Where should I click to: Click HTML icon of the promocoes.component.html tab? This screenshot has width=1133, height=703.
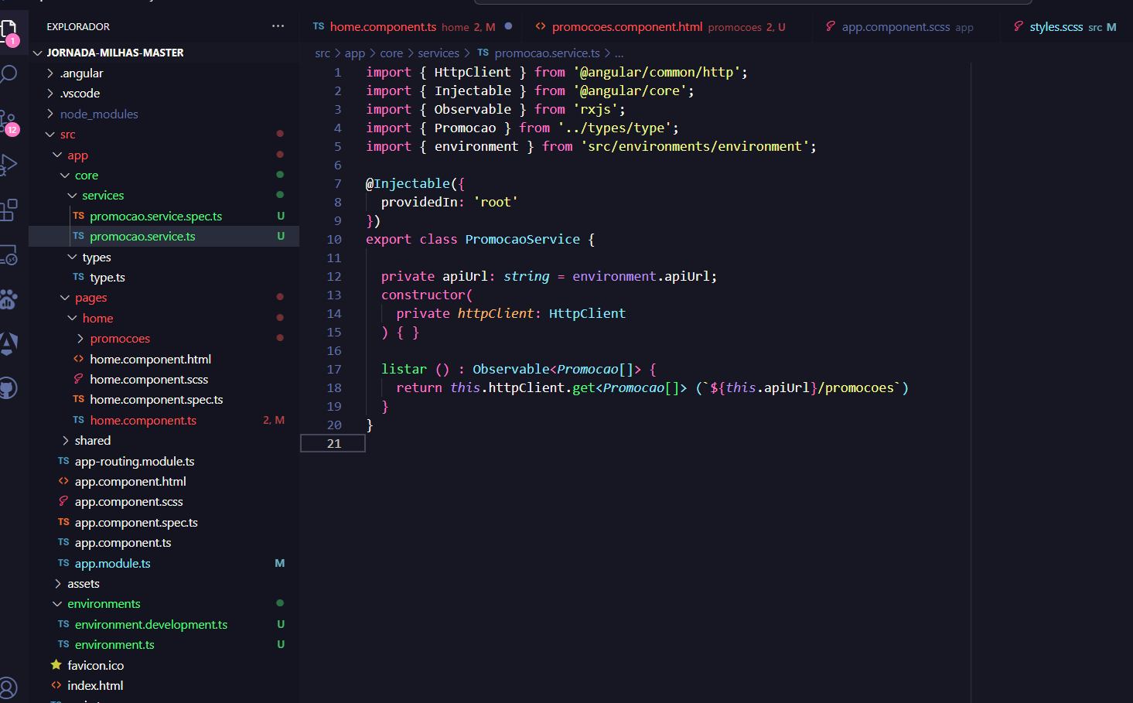(x=541, y=26)
